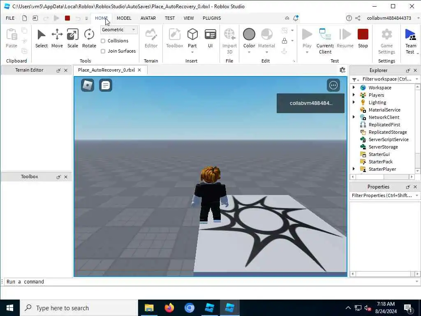This screenshot has height=316, width=421.
Task: Expand the Part dropdown arrow
Action: pyautogui.click(x=192, y=52)
